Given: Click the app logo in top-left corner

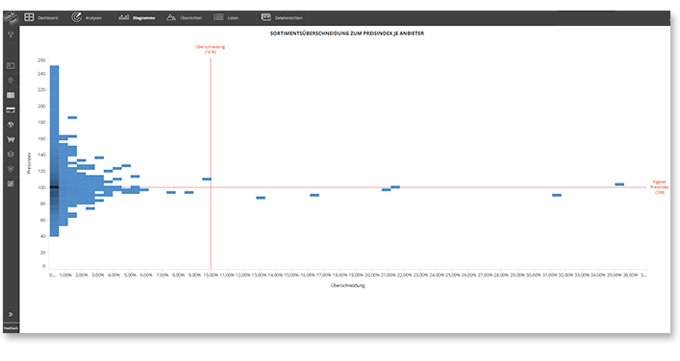Looking at the screenshot, I should [11, 17].
